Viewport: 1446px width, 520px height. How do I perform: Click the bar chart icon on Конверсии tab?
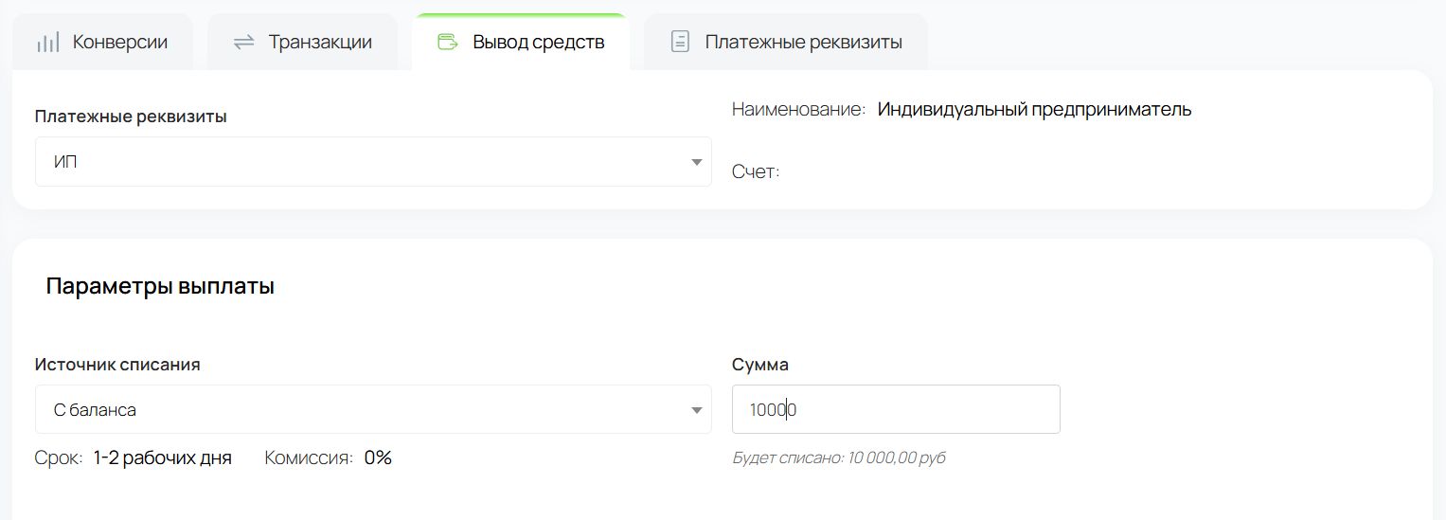(47, 43)
